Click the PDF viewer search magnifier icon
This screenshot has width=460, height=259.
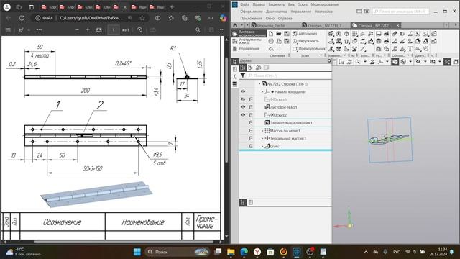pos(198,30)
